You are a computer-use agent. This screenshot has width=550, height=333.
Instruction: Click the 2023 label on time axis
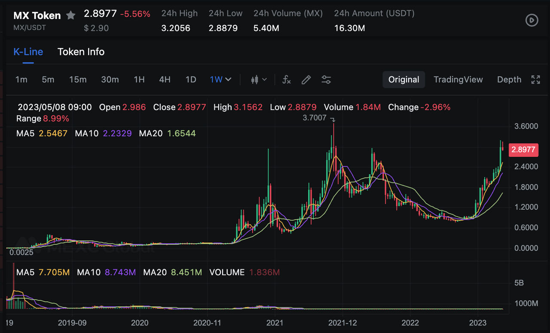pos(478,323)
